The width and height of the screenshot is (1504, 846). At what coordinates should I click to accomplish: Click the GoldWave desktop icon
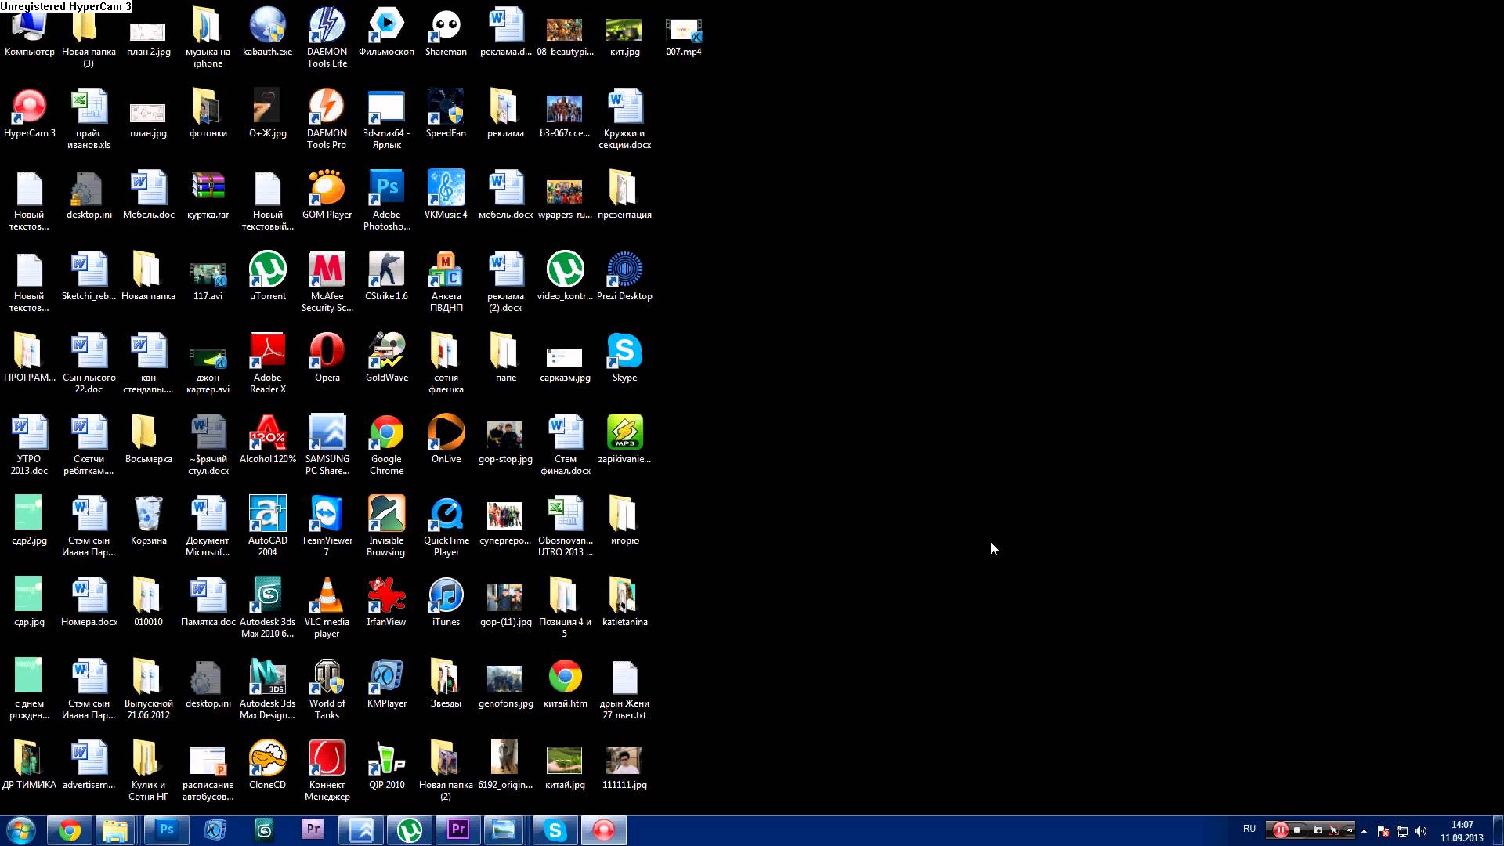click(x=386, y=357)
